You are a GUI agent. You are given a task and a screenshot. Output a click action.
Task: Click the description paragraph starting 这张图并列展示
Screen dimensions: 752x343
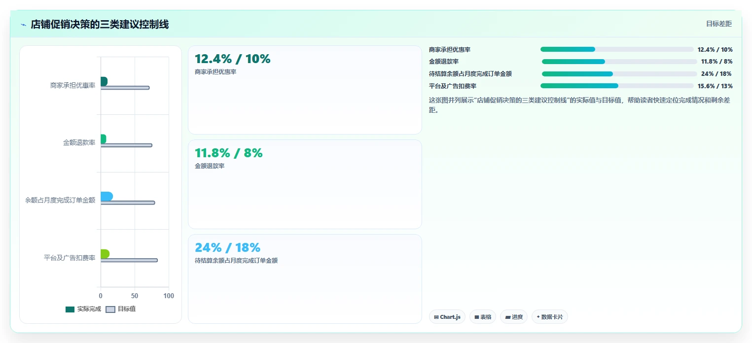point(580,105)
